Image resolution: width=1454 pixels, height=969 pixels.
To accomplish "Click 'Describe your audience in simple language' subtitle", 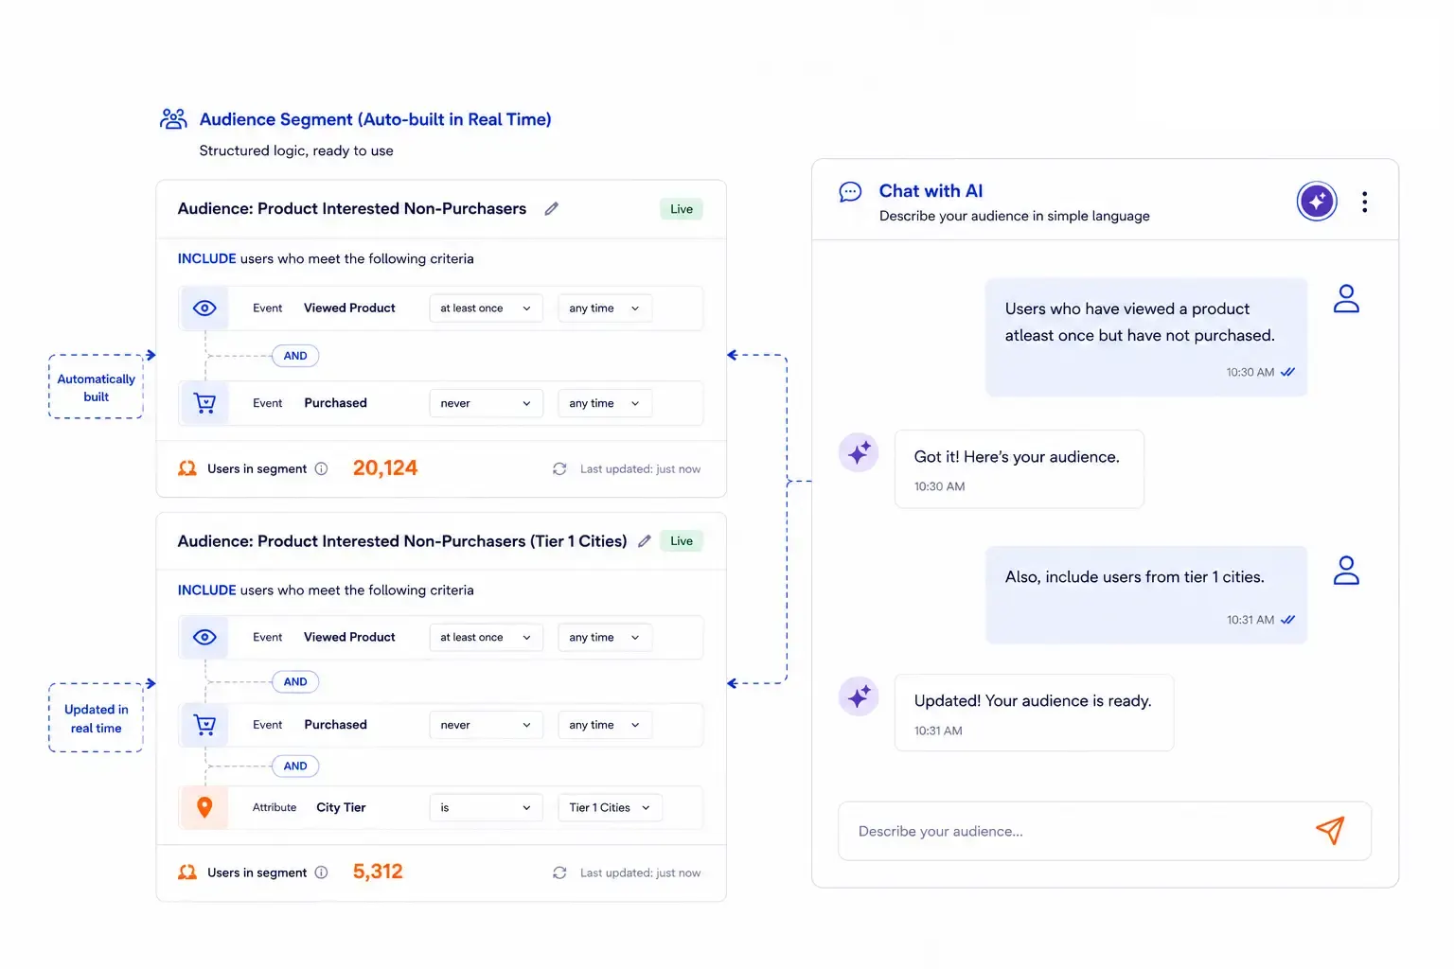I will (x=1015, y=216).
